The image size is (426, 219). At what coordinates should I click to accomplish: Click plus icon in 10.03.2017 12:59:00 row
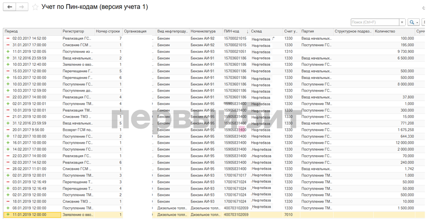8,90
